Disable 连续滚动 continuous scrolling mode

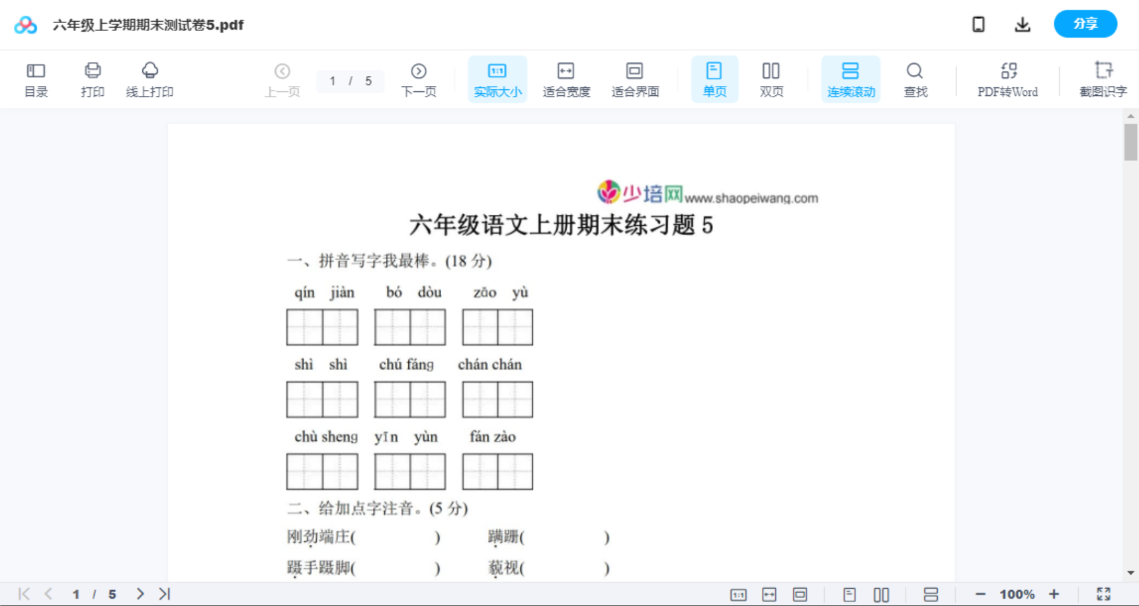(851, 79)
